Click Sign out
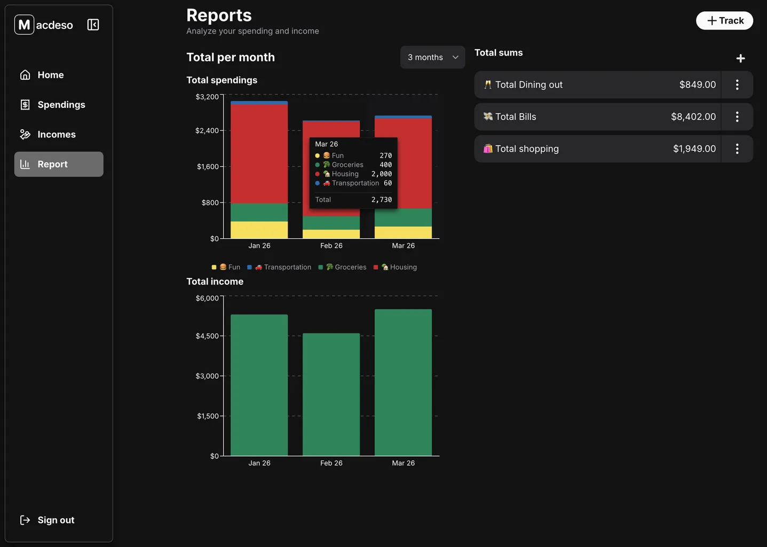This screenshot has height=547, width=767. [56, 520]
